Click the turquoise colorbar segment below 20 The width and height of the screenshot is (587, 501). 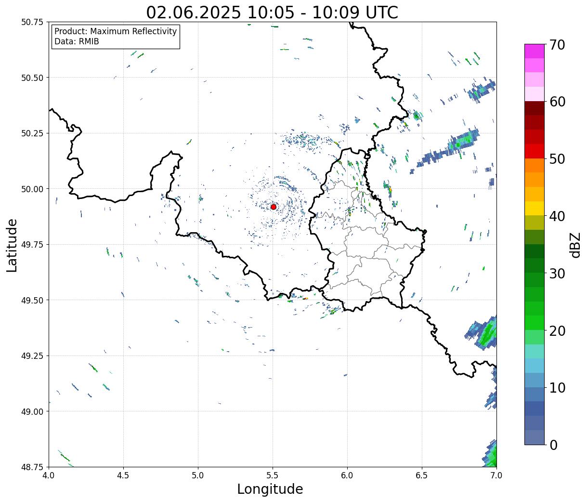535,352
